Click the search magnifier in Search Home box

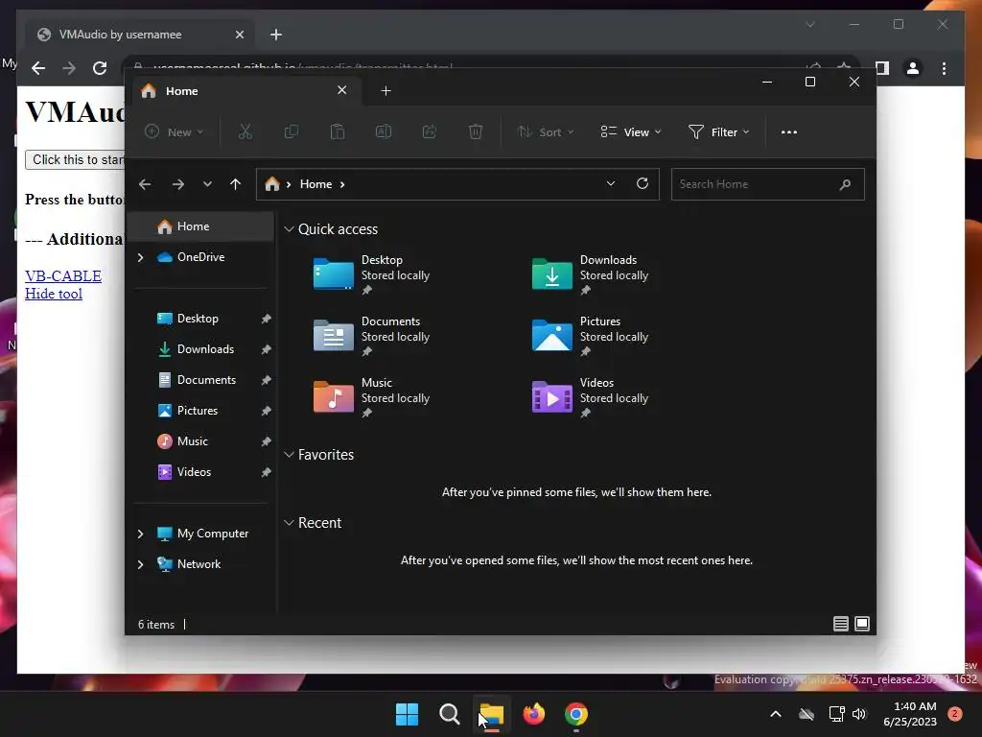click(845, 184)
